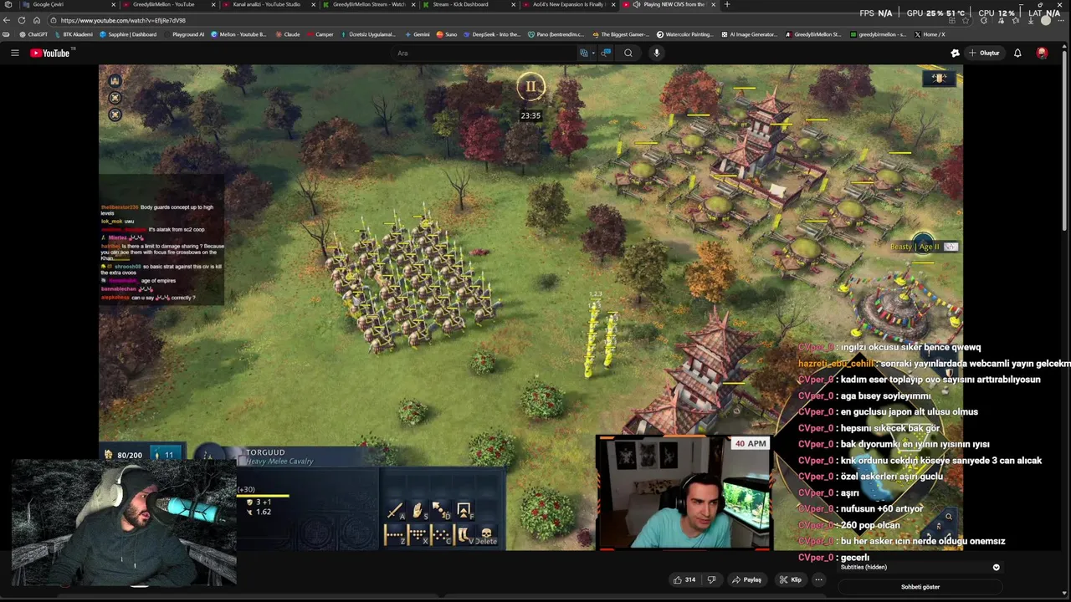Screen dimensions: 1071x602
Task: Open the Claude bookmark
Action: pyautogui.click(x=288, y=34)
